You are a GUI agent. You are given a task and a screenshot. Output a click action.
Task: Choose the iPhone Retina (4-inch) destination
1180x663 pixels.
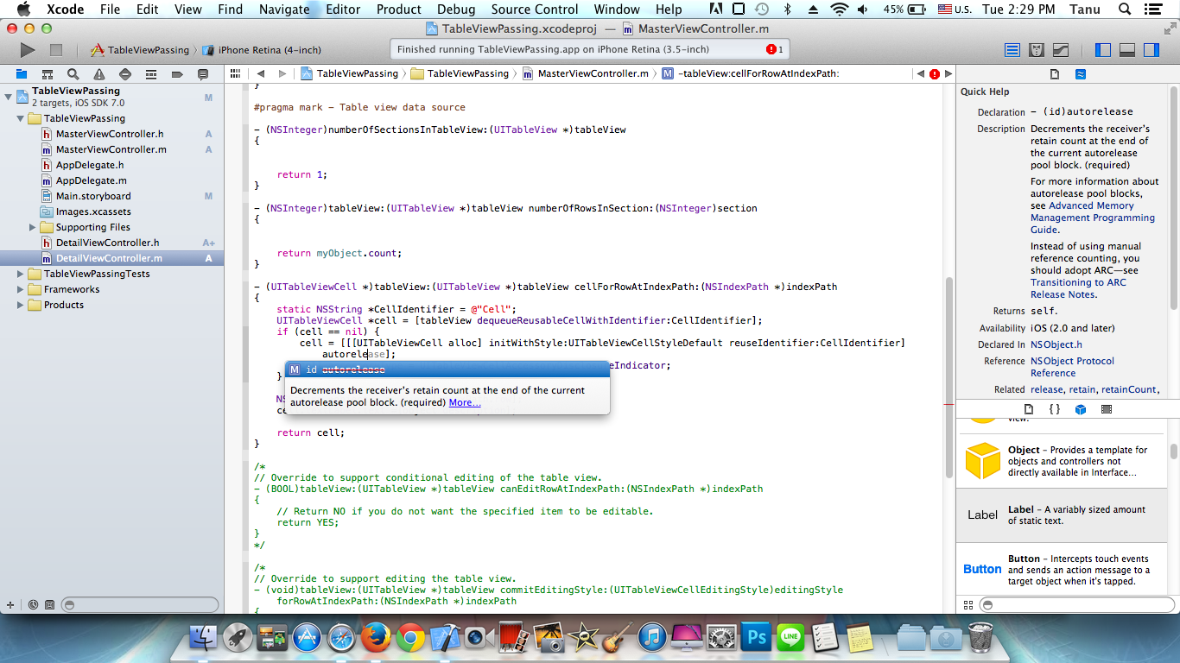(x=263, y=50)
